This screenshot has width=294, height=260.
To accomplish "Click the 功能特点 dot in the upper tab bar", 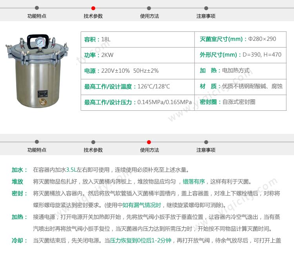I will [x=37, y=8].
